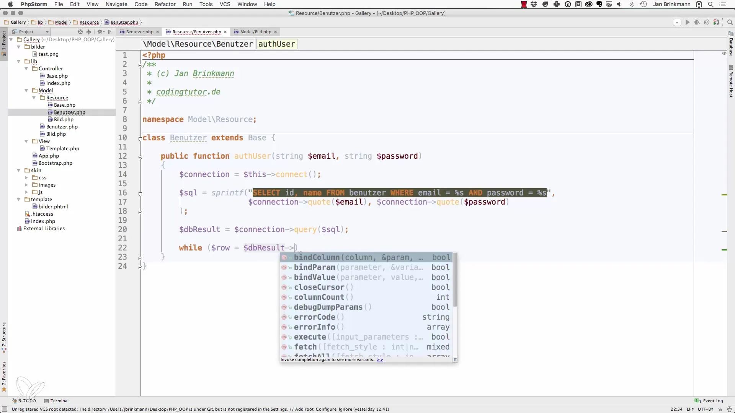Click the UTF-8 encoding selector
Viewport: 735px width, 413px height.
[x=706, y=409]
